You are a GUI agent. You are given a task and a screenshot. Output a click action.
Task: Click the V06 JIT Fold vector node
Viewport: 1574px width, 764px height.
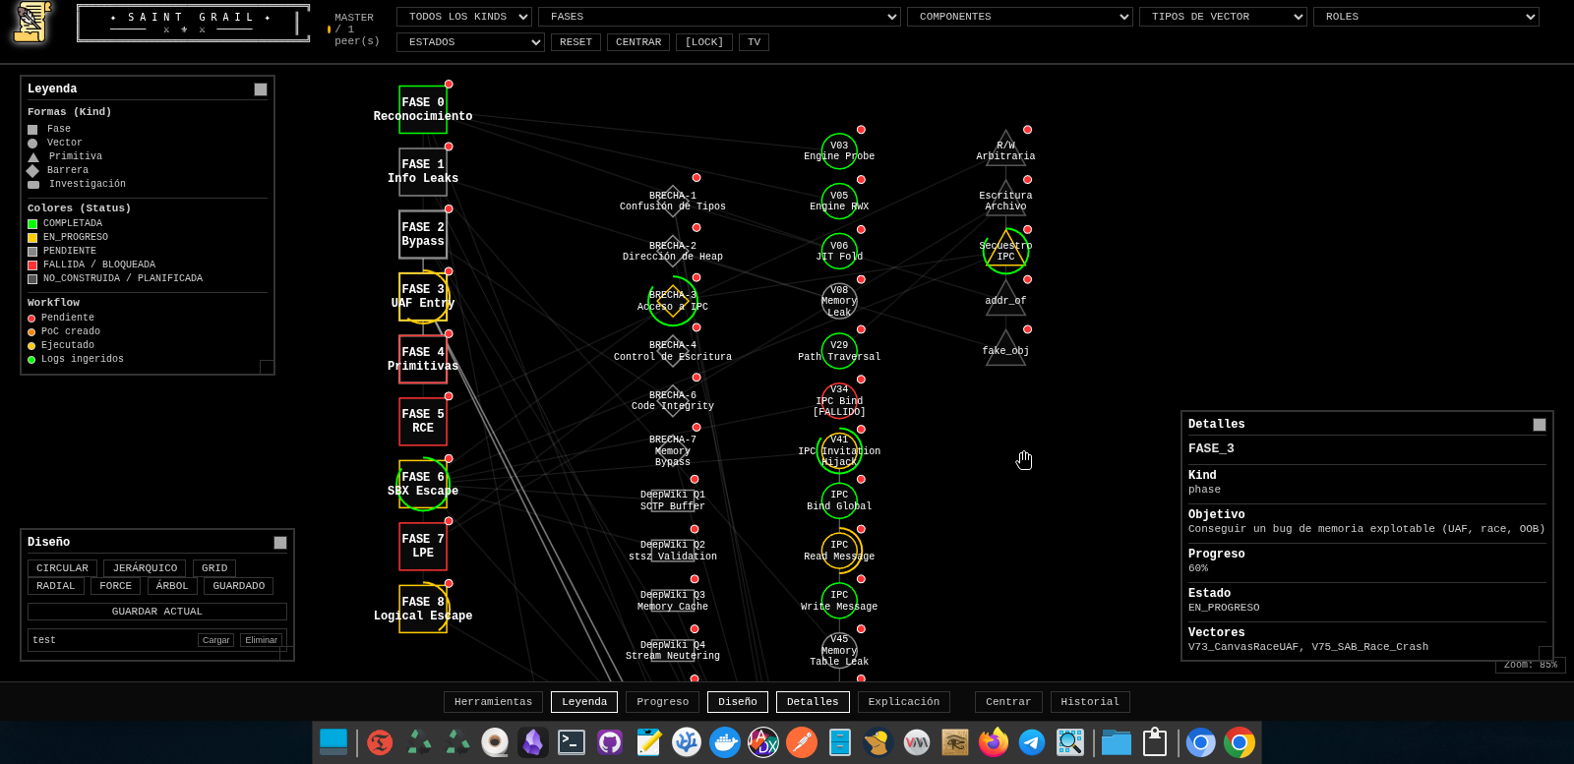click(x=839, y=252)
